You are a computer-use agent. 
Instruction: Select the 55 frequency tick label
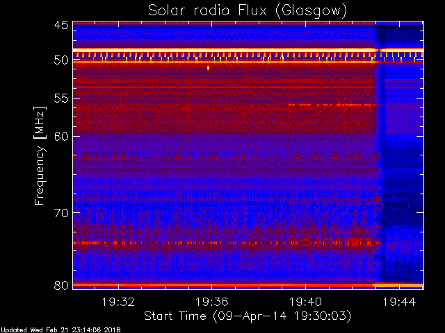(61, 99)
